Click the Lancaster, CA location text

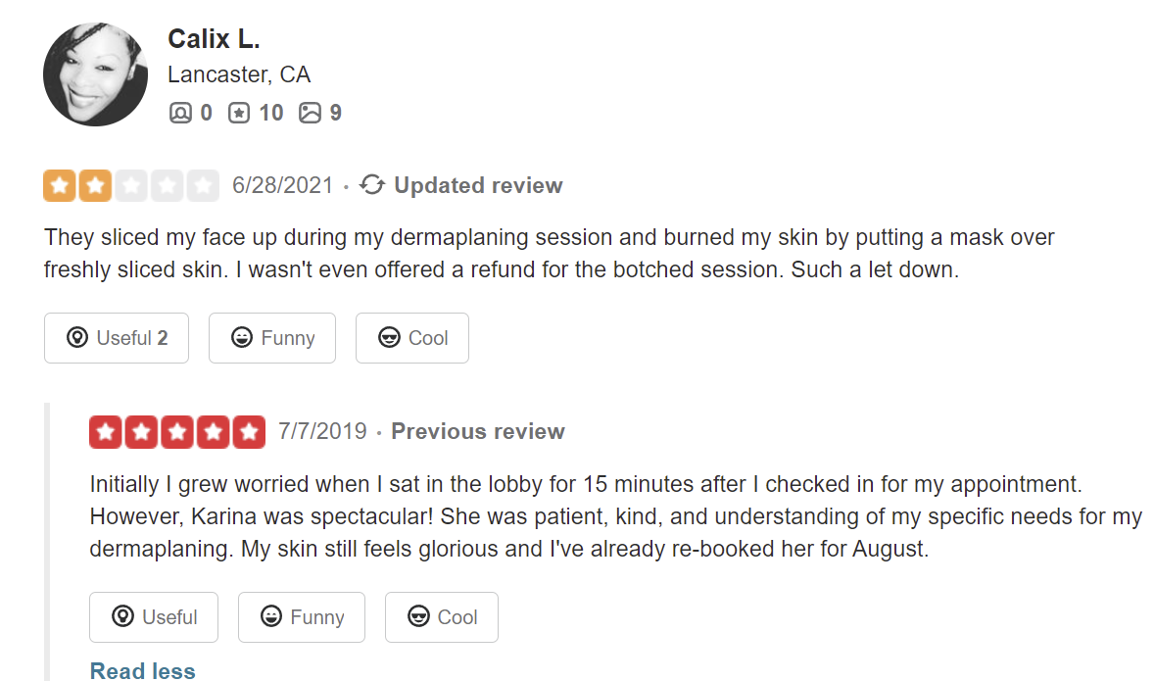coord(239,74)
